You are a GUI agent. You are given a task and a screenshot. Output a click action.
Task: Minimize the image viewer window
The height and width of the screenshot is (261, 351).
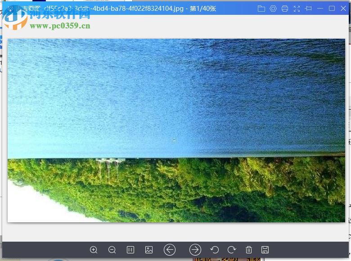320,9
